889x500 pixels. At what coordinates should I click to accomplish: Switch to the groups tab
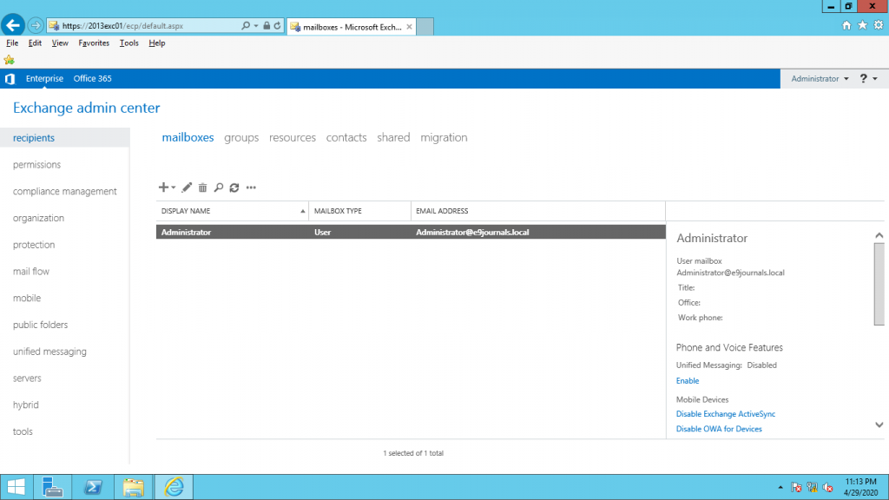241,138
